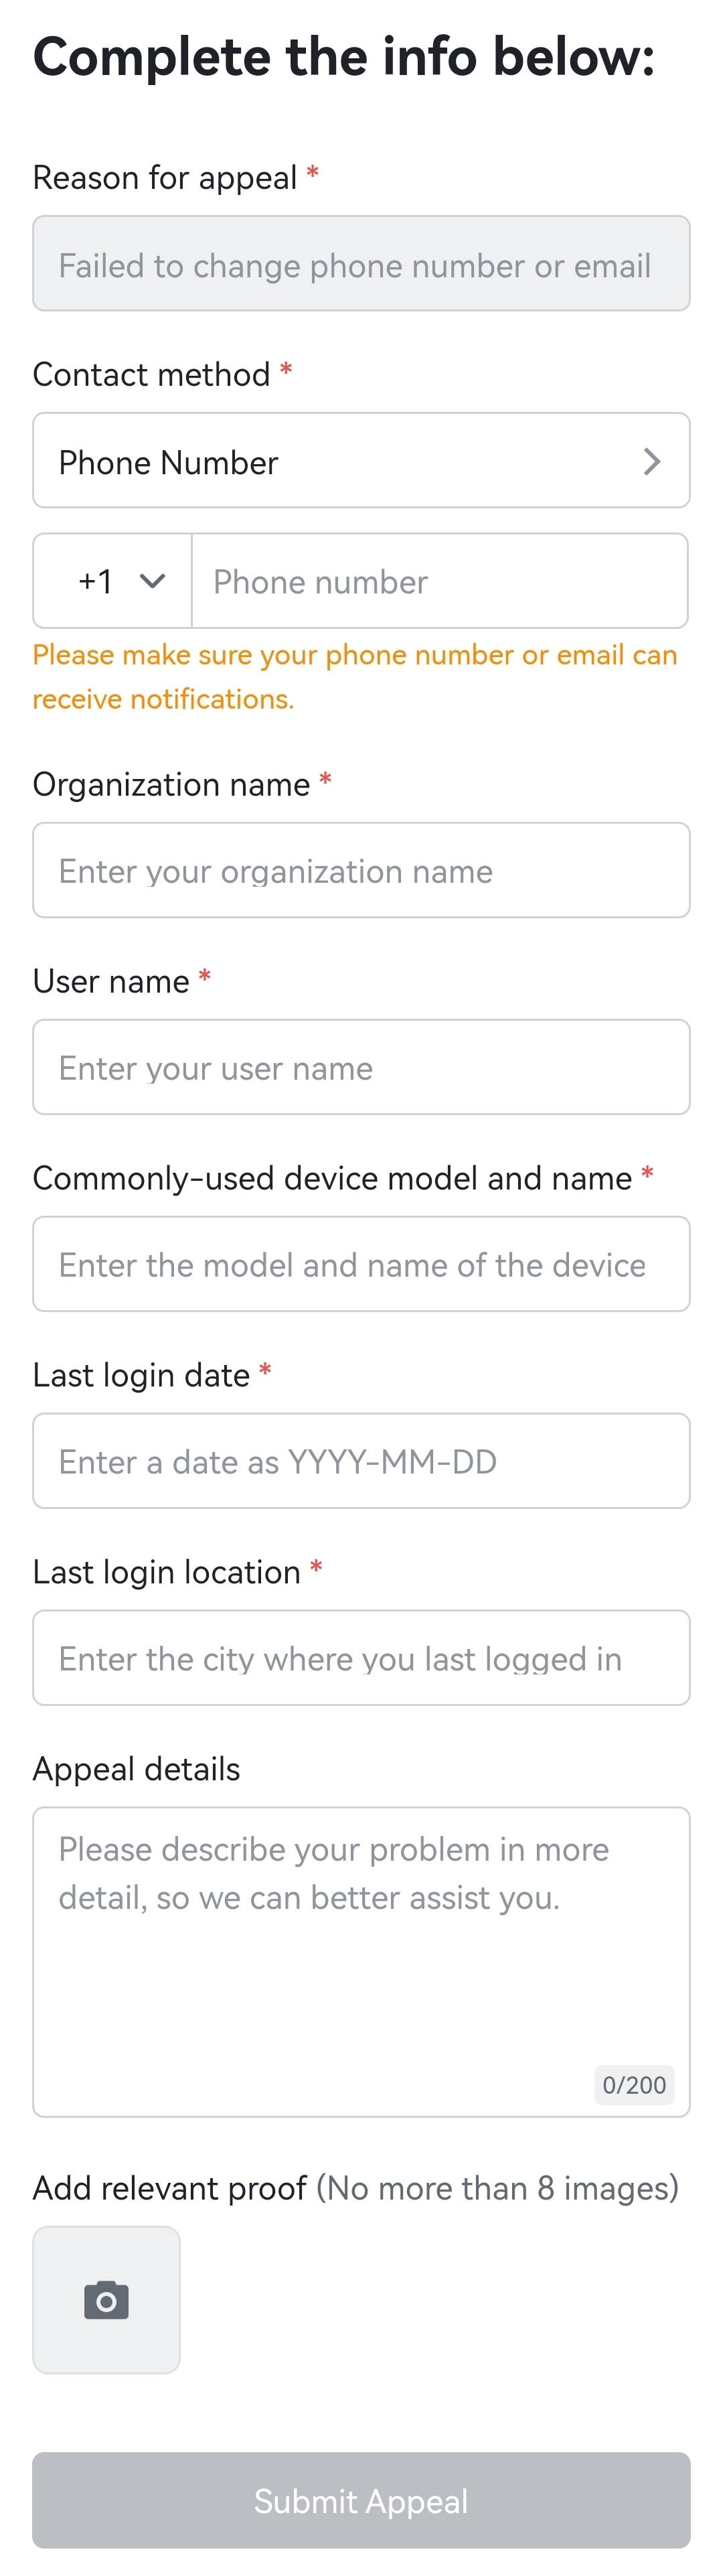Click the Contact method label
723x2576 pixels.
coord(151,375)
